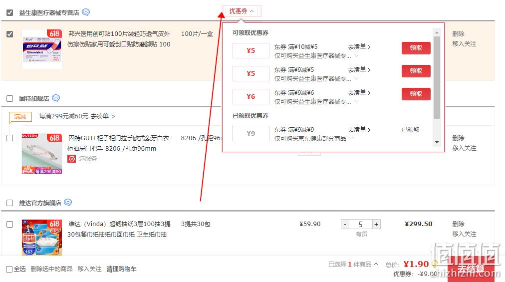The image size is (505, 282).
Task: Click the 维达官方旗舰店 store name
Action: point(40,203)
